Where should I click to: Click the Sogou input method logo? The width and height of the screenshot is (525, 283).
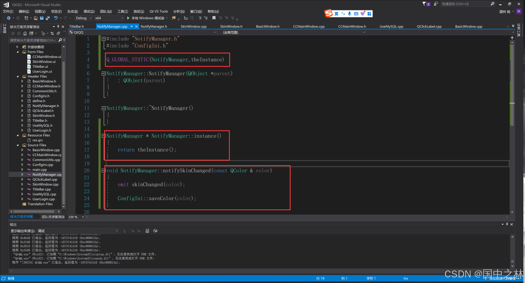point(329,13)
